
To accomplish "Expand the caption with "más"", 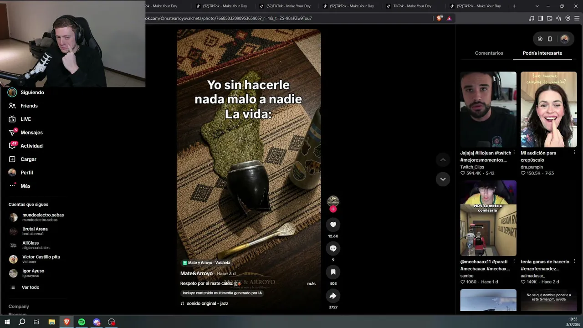I will pyautogui.click(x=311, y=283).
